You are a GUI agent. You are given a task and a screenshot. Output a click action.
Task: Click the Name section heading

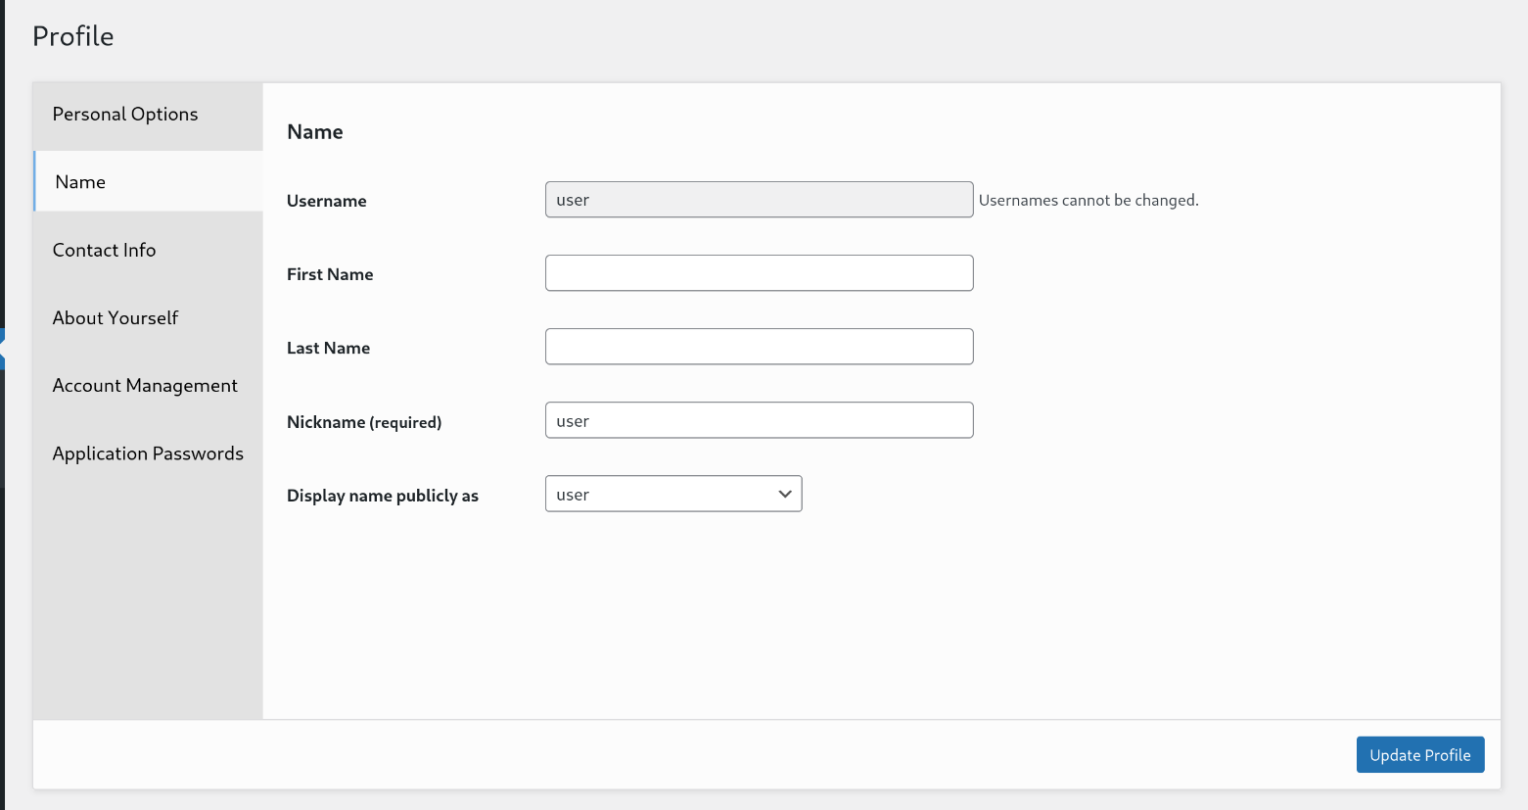coord(315,132)
